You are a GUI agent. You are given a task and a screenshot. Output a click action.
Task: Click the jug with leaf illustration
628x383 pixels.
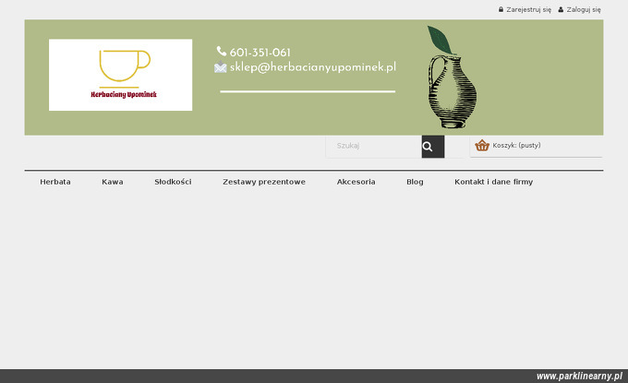(452, 77)
